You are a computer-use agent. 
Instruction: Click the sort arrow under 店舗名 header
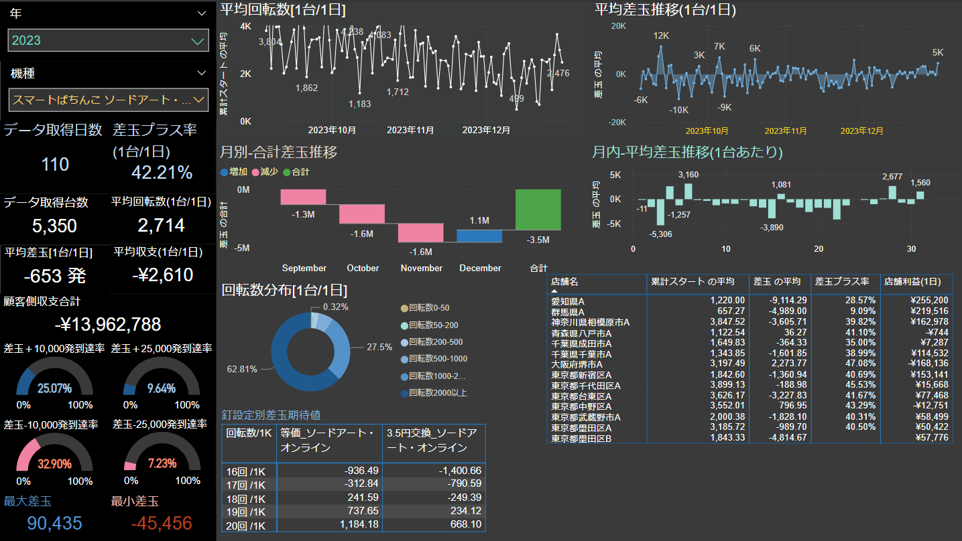[554, 291]
